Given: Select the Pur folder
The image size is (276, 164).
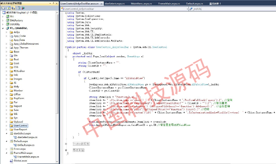Looking at the screenshot, I should (x=16, y=102).
